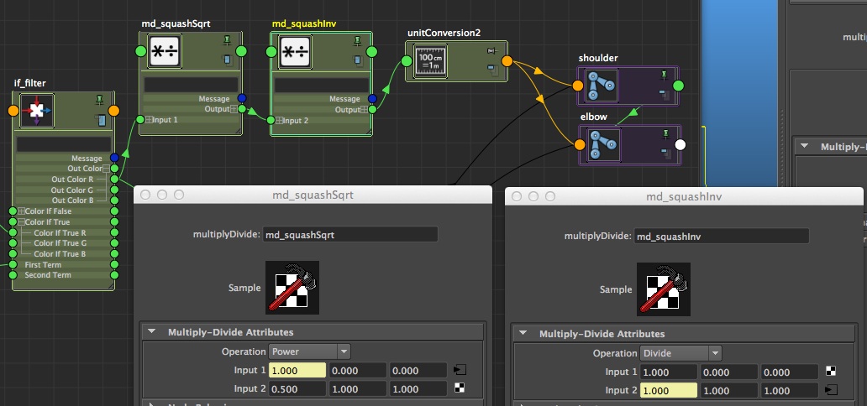
Task: Click the Output port on md_squashInv node
Action: point(373,110)
